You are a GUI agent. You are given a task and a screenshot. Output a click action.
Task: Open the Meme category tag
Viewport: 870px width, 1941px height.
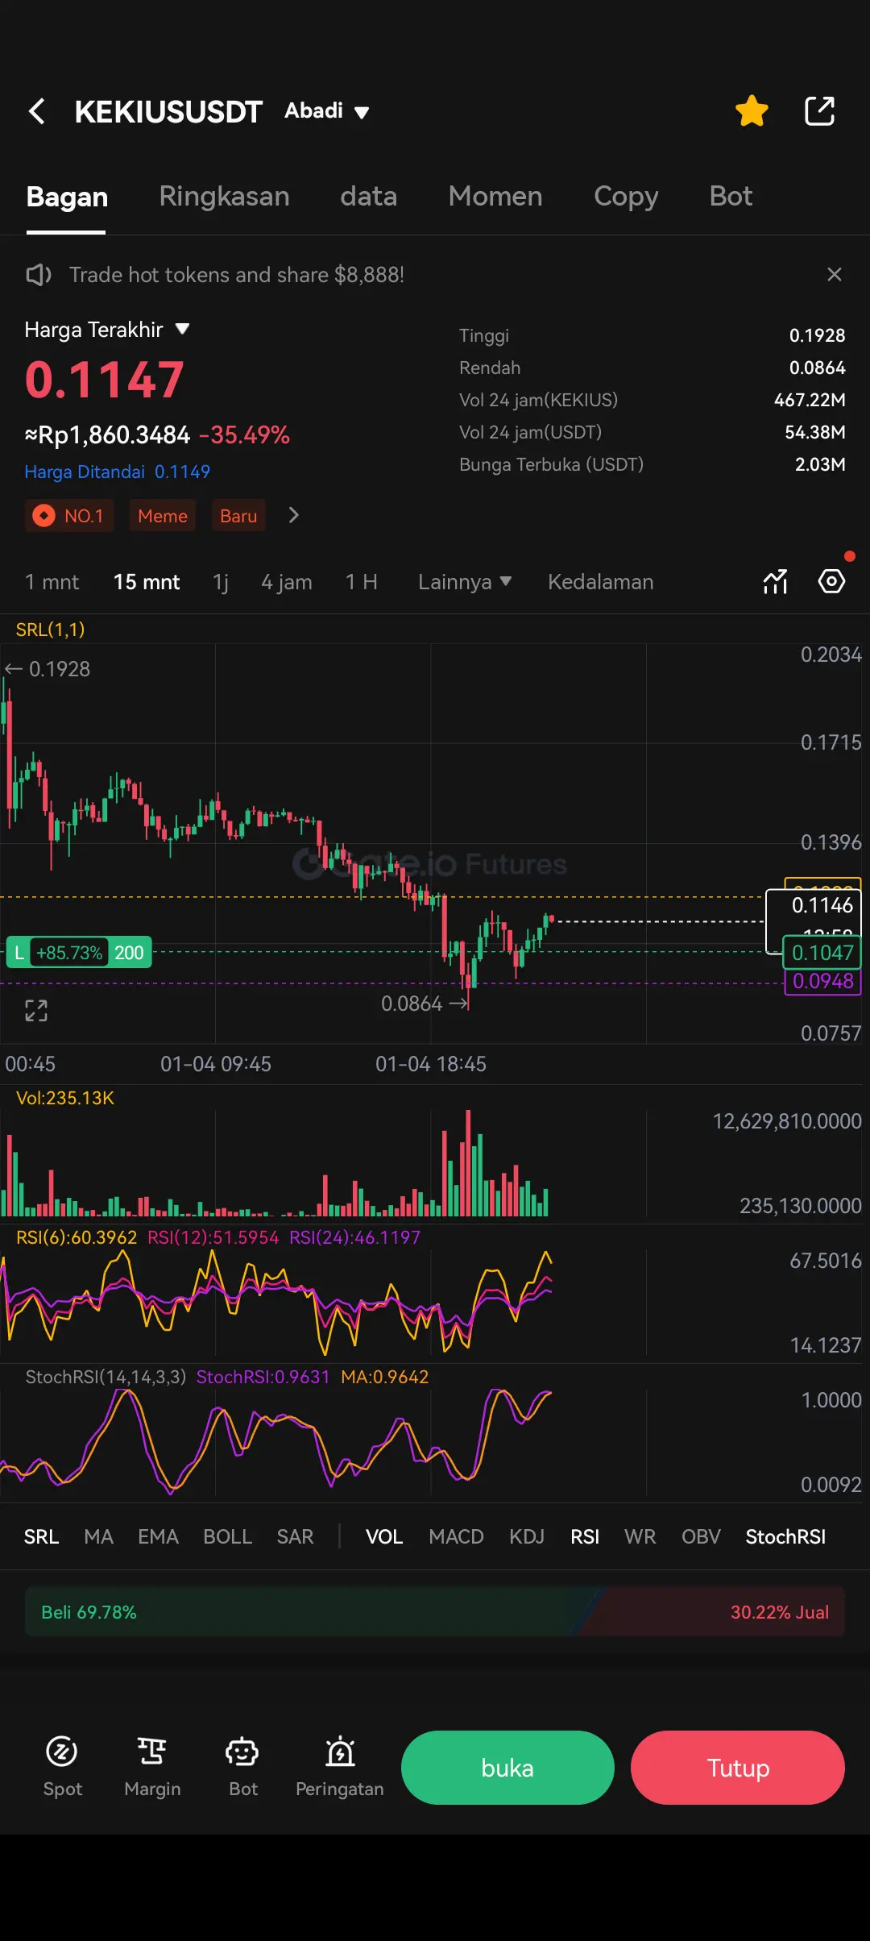162,516
